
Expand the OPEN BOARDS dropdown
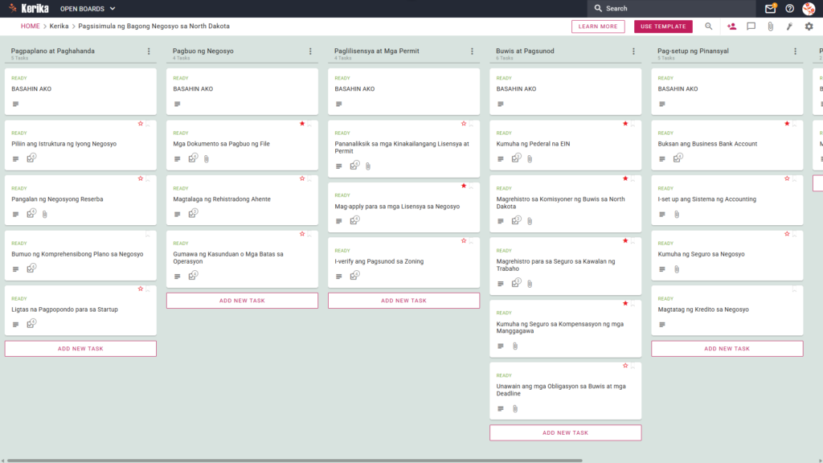[x=88, y=8]
